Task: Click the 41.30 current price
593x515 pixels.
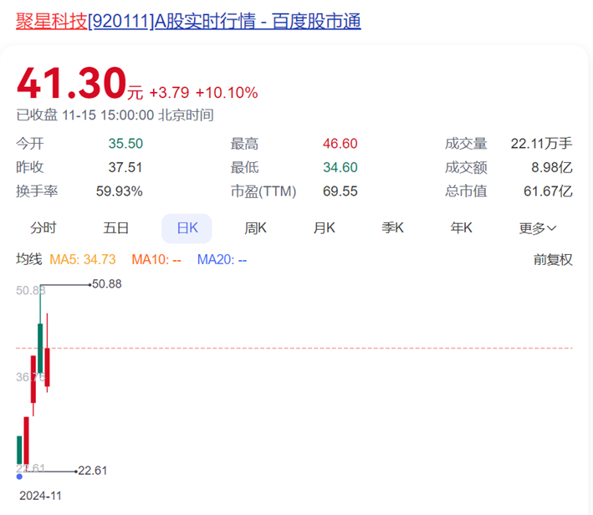Action: (x=71, y=84)
